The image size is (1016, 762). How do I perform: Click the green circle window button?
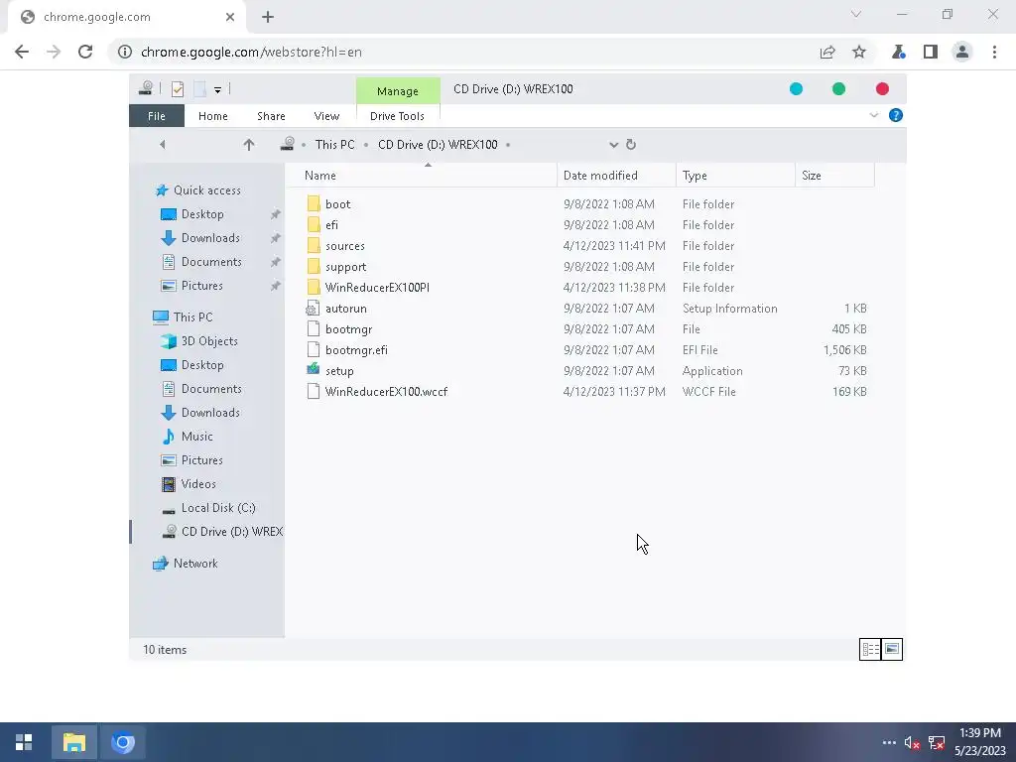tap(838, 88)
